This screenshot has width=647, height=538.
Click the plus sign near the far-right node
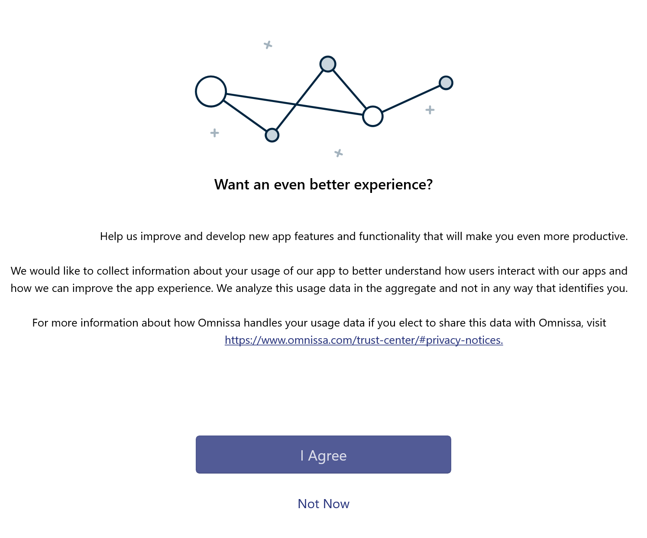point(430,110)
